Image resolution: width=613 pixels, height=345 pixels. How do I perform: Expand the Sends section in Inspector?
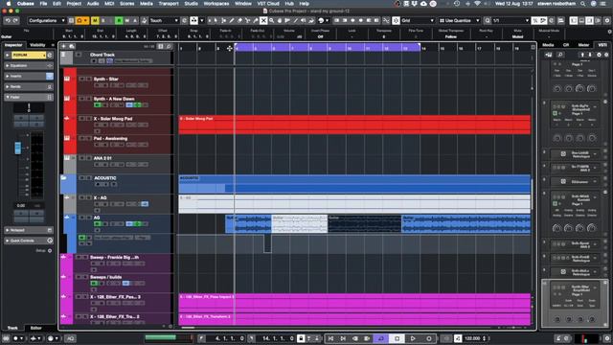(x=29, y=86)
